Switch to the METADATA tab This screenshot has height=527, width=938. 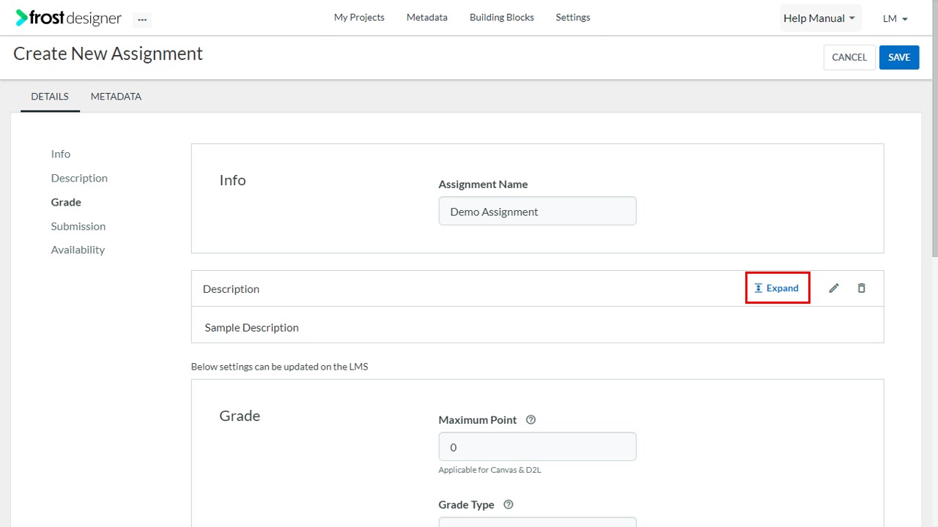click(x=116, y=97)
